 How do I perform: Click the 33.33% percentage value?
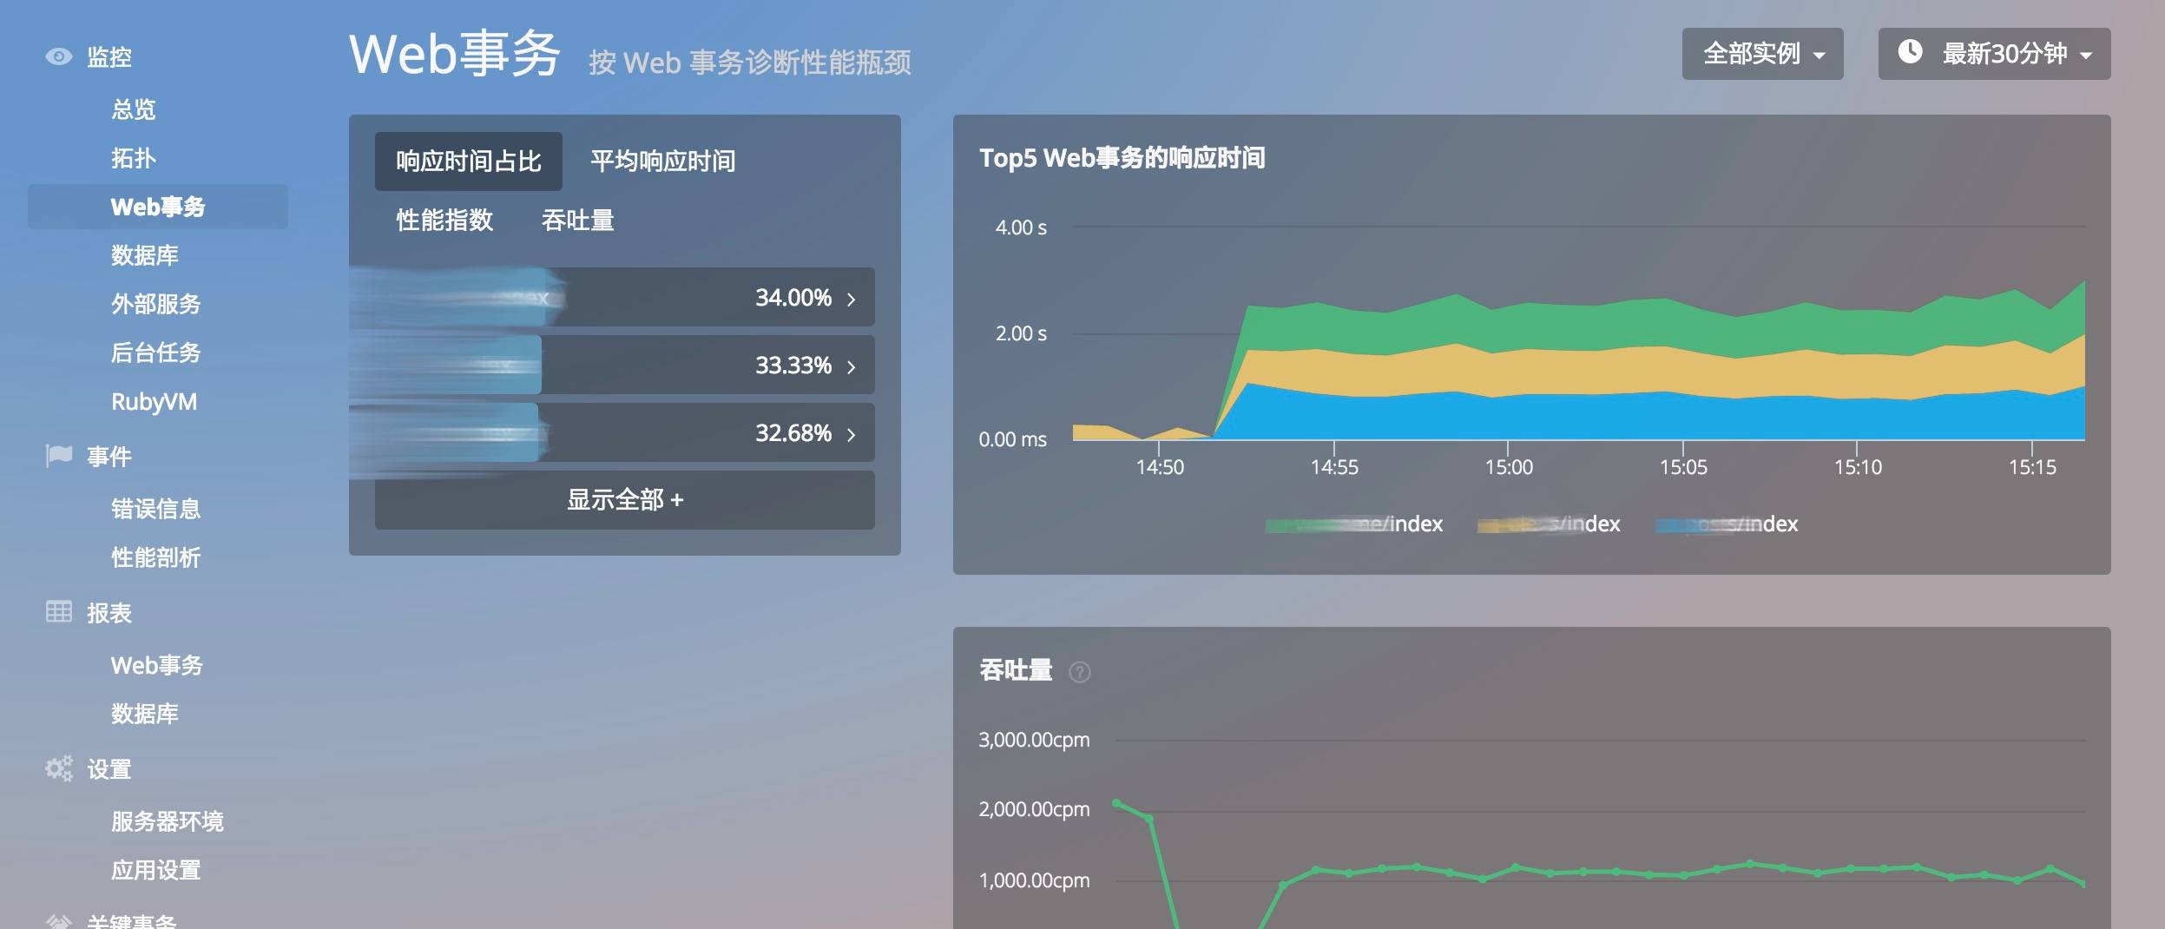(x=793, y=366)
